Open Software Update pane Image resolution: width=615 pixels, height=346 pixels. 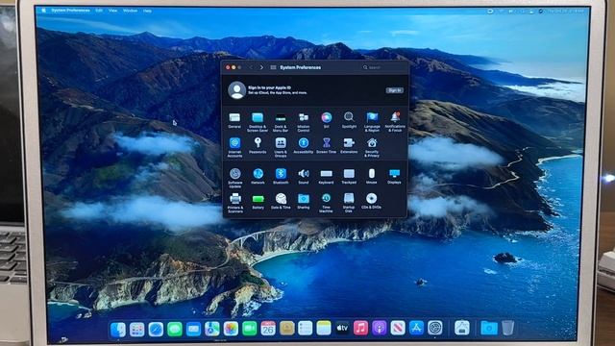234,178
